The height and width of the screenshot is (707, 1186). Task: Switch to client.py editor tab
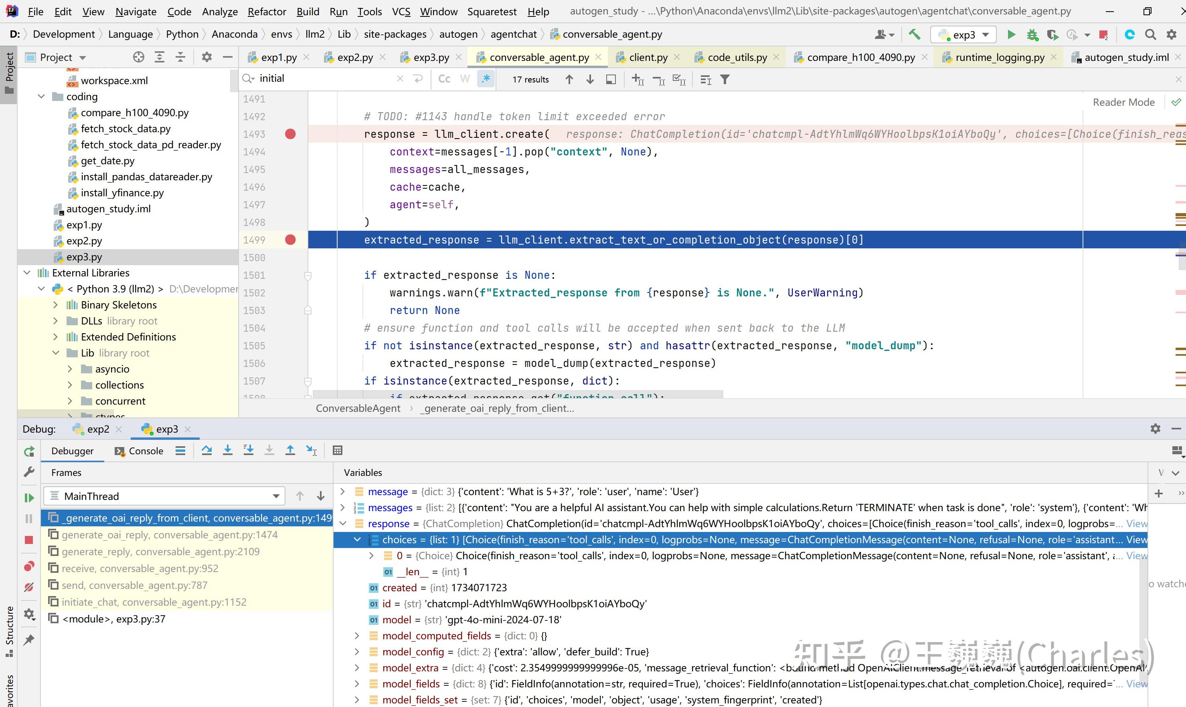tap(648, 57)
